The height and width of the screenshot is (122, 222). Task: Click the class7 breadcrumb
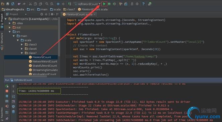tap(69, 9)
